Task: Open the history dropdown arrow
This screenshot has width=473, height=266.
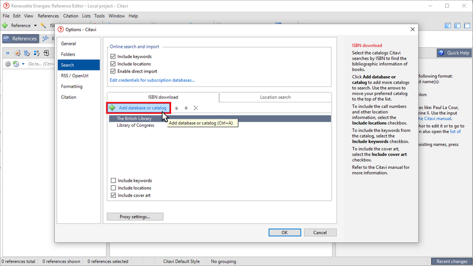Action: pyautogui.click(x=23, y=64)
